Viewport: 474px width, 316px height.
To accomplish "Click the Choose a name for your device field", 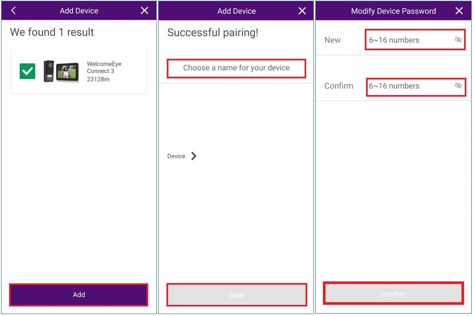I will pos(236,68).
